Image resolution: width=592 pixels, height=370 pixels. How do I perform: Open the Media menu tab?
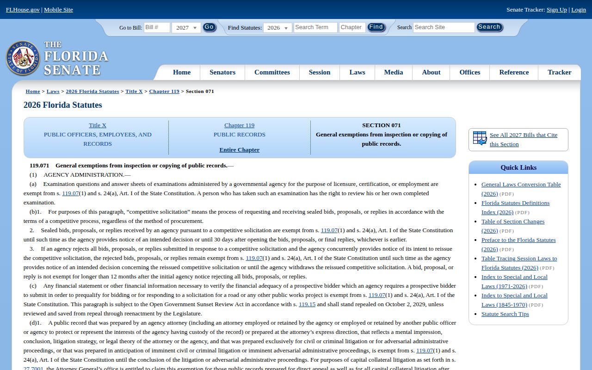click(394, 72)
